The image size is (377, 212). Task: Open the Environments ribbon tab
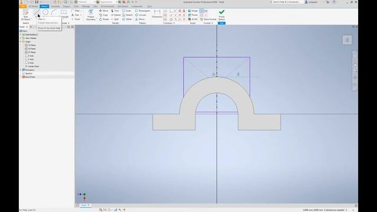(x=107, y=6)
